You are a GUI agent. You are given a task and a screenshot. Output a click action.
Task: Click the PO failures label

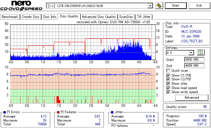(120, 126)
